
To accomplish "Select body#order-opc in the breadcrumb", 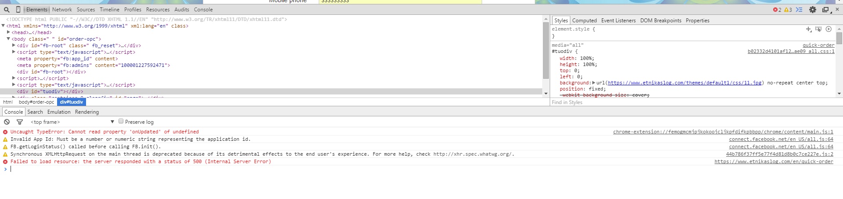I will (x=36, y=102).
